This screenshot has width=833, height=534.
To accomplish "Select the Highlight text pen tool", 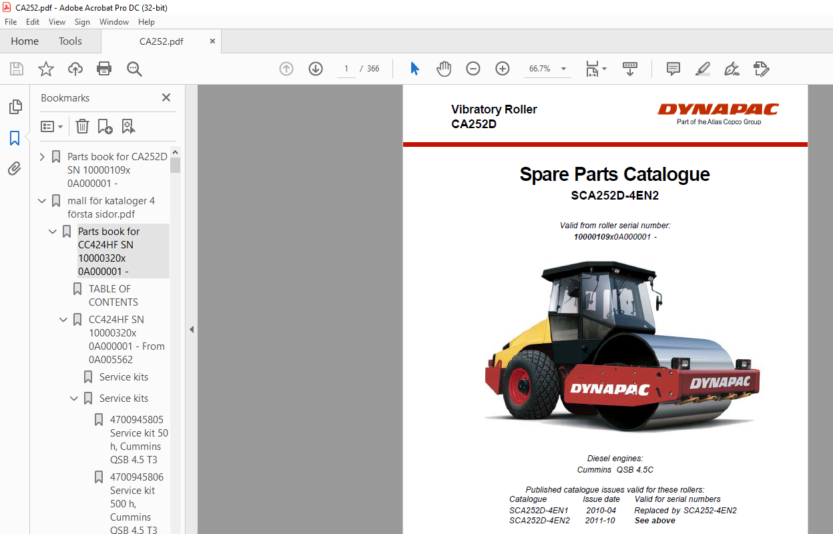I will click(702, 69).
